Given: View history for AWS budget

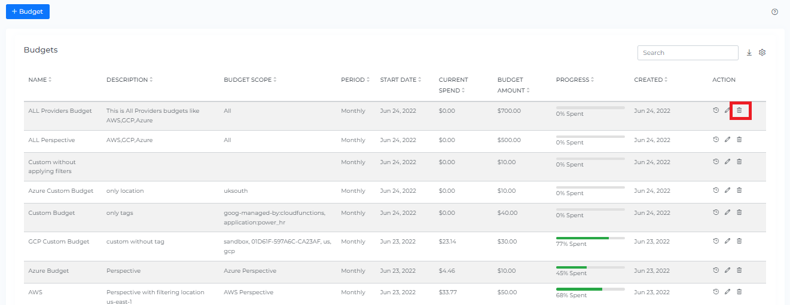Looking at the screenshot, I should tap(716, 292).
